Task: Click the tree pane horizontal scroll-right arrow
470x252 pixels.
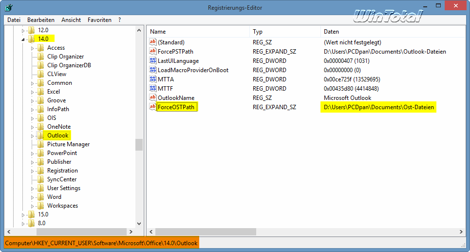Action: point(131,232)
